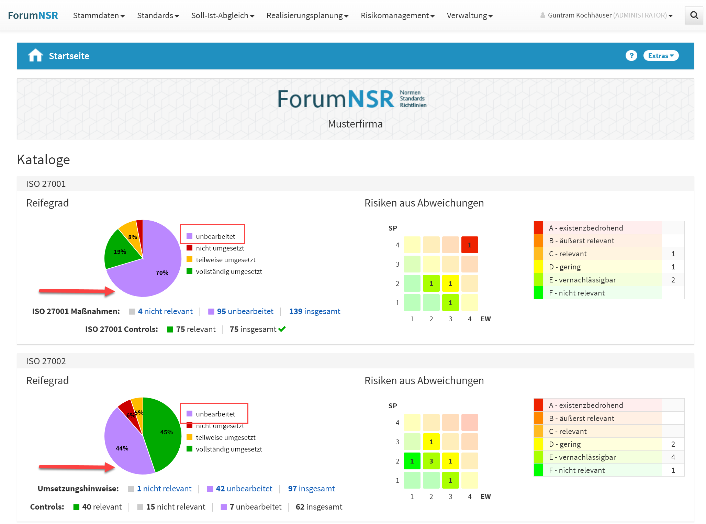Click the ForumNSR logo in navbar
The width and height of the screenshot is (706, 524).
(x=33, y=15)
